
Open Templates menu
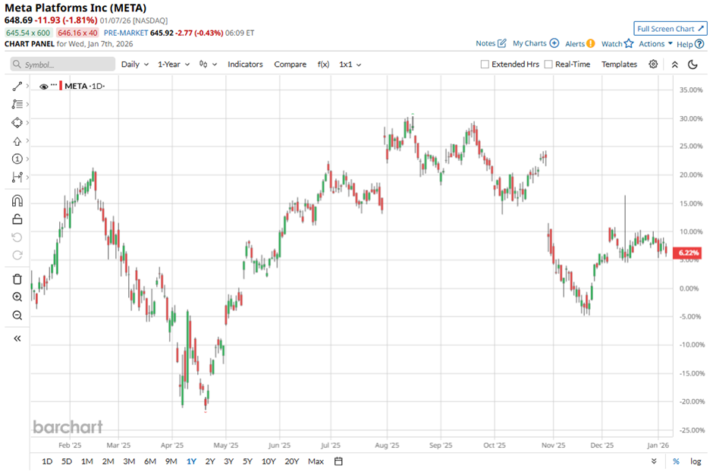619,64
